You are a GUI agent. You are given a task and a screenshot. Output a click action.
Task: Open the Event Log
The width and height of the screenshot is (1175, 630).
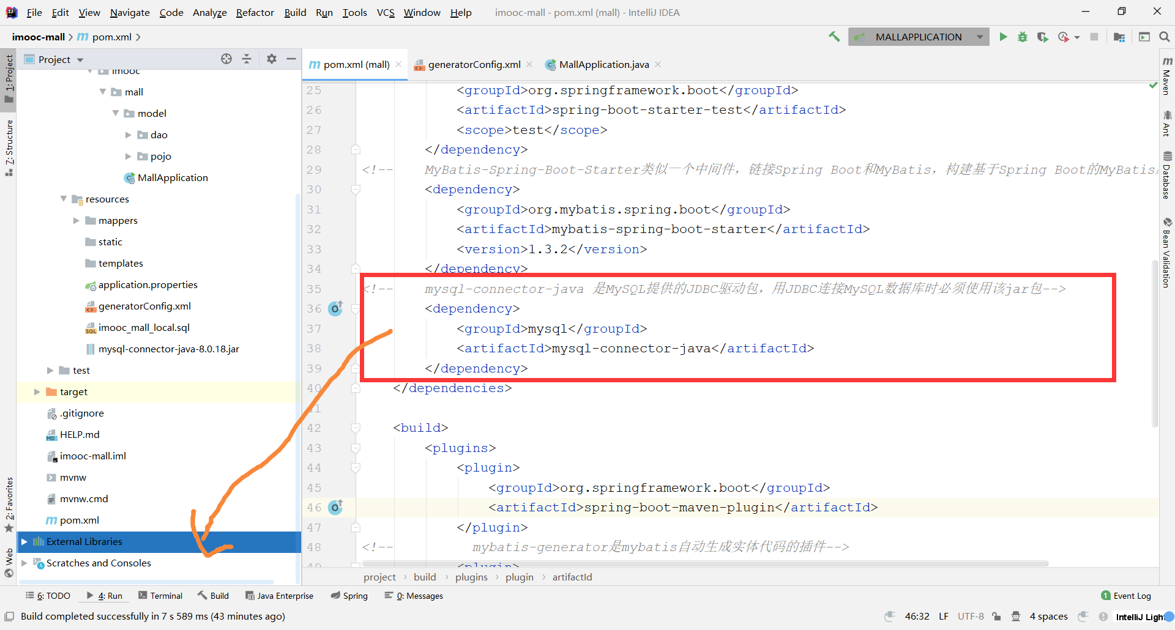click(x=1126, y=596)
